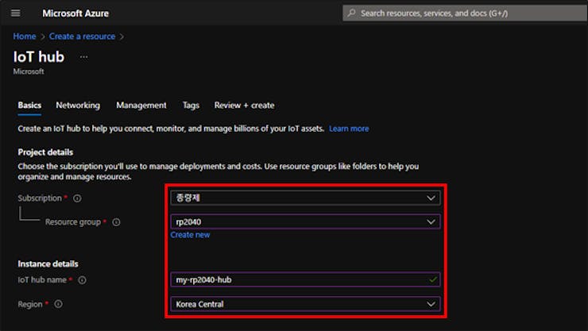588x331 pixels.
Task: Click the Region info icon
Action: pyautogui.click(x=58, y=304)
